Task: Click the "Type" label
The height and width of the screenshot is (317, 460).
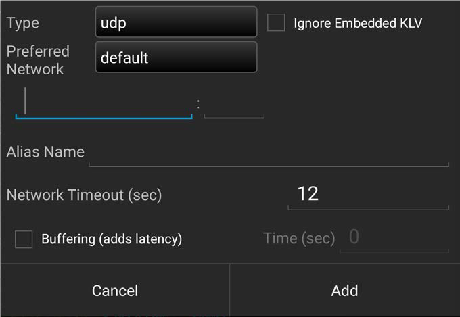Action: [23, 23]
